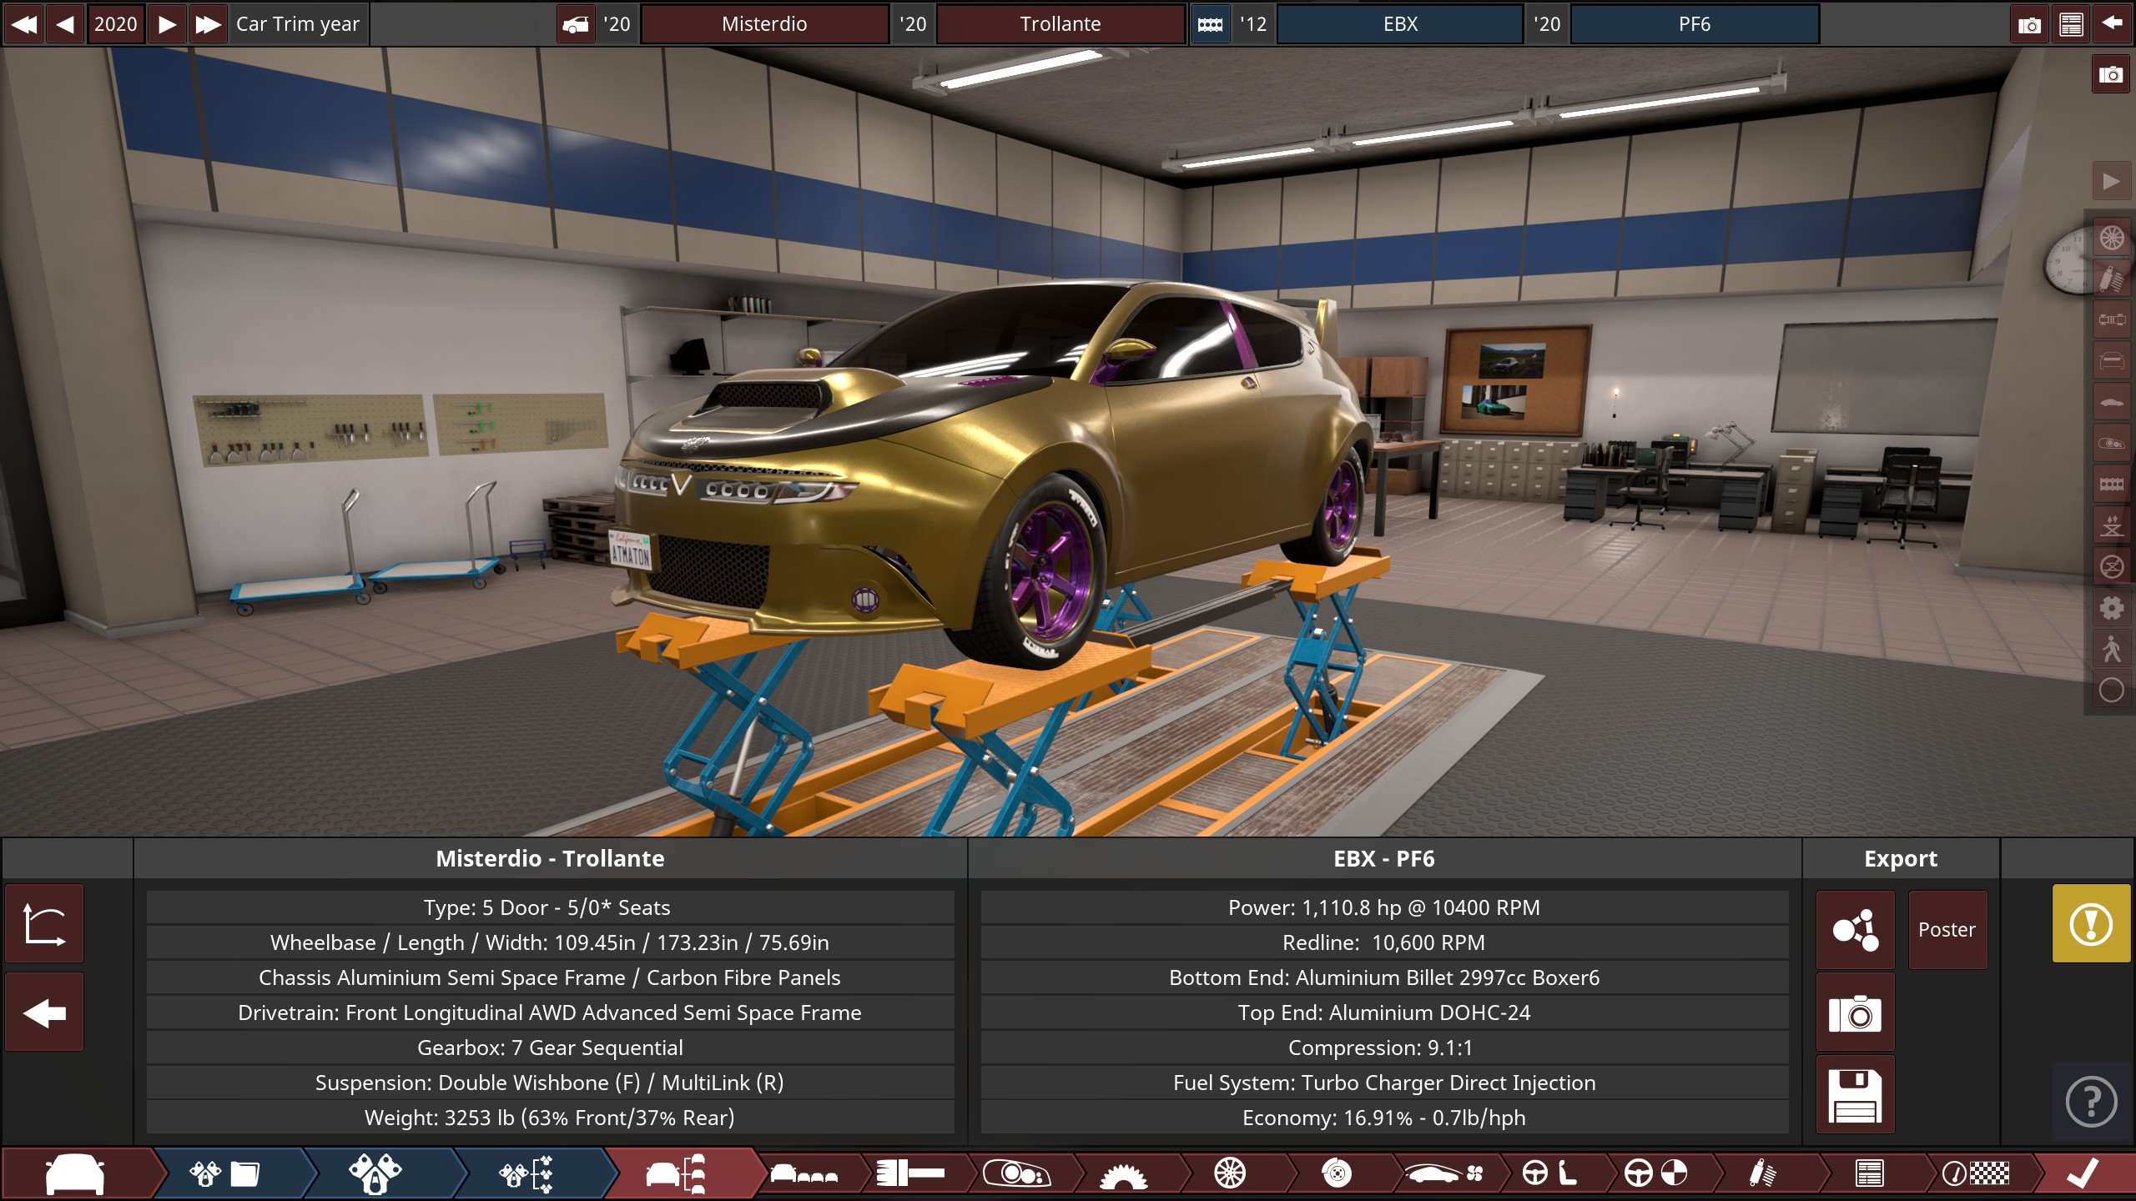
Task: Click the Redline: 10,600 RPM row
Action: coord(1384,942)
